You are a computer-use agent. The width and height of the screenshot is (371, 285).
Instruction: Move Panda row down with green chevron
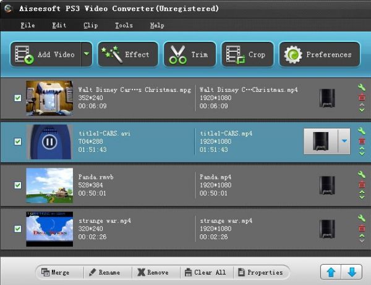pyautogui.click(x=362, y=197)
